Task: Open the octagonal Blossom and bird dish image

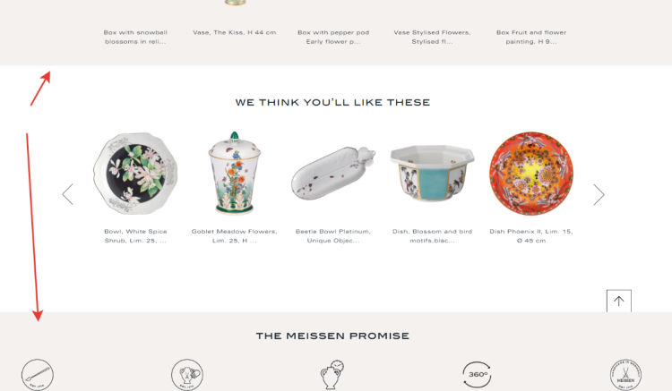Action: point(432,173)
